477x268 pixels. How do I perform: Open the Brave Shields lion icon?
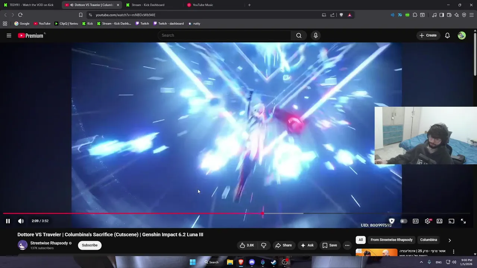tap(341, 15)
